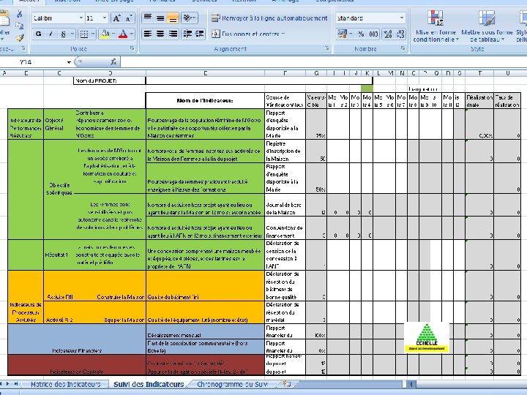This screenshot has width=527, height=395.
Task: Open the text orientation button
Action: point(190,18)
